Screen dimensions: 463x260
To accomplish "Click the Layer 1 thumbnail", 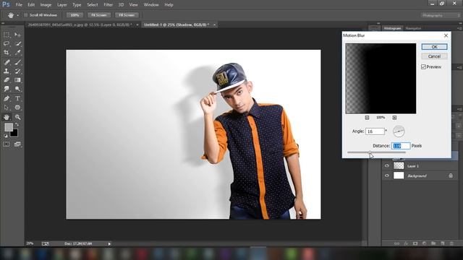I will [399, 166].
